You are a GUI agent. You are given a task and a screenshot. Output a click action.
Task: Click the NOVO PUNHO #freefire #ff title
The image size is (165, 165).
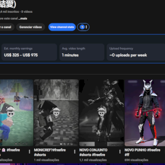pos(142,152)
